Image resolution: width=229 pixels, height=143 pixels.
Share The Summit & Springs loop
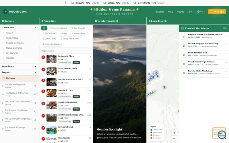(35, 129)
